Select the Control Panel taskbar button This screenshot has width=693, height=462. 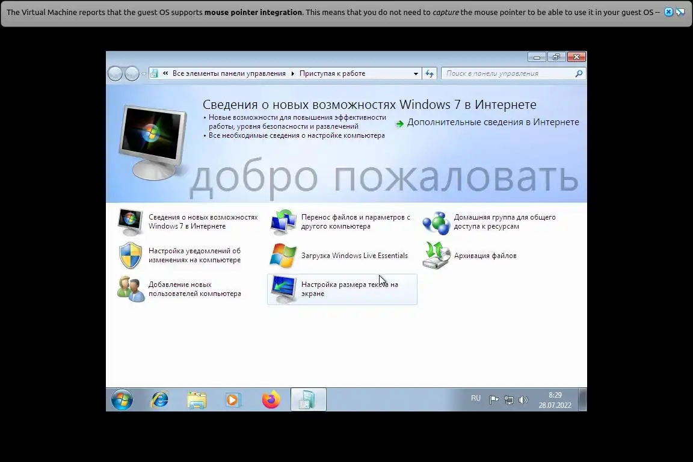pyautogui.click(x=308, y=399)
